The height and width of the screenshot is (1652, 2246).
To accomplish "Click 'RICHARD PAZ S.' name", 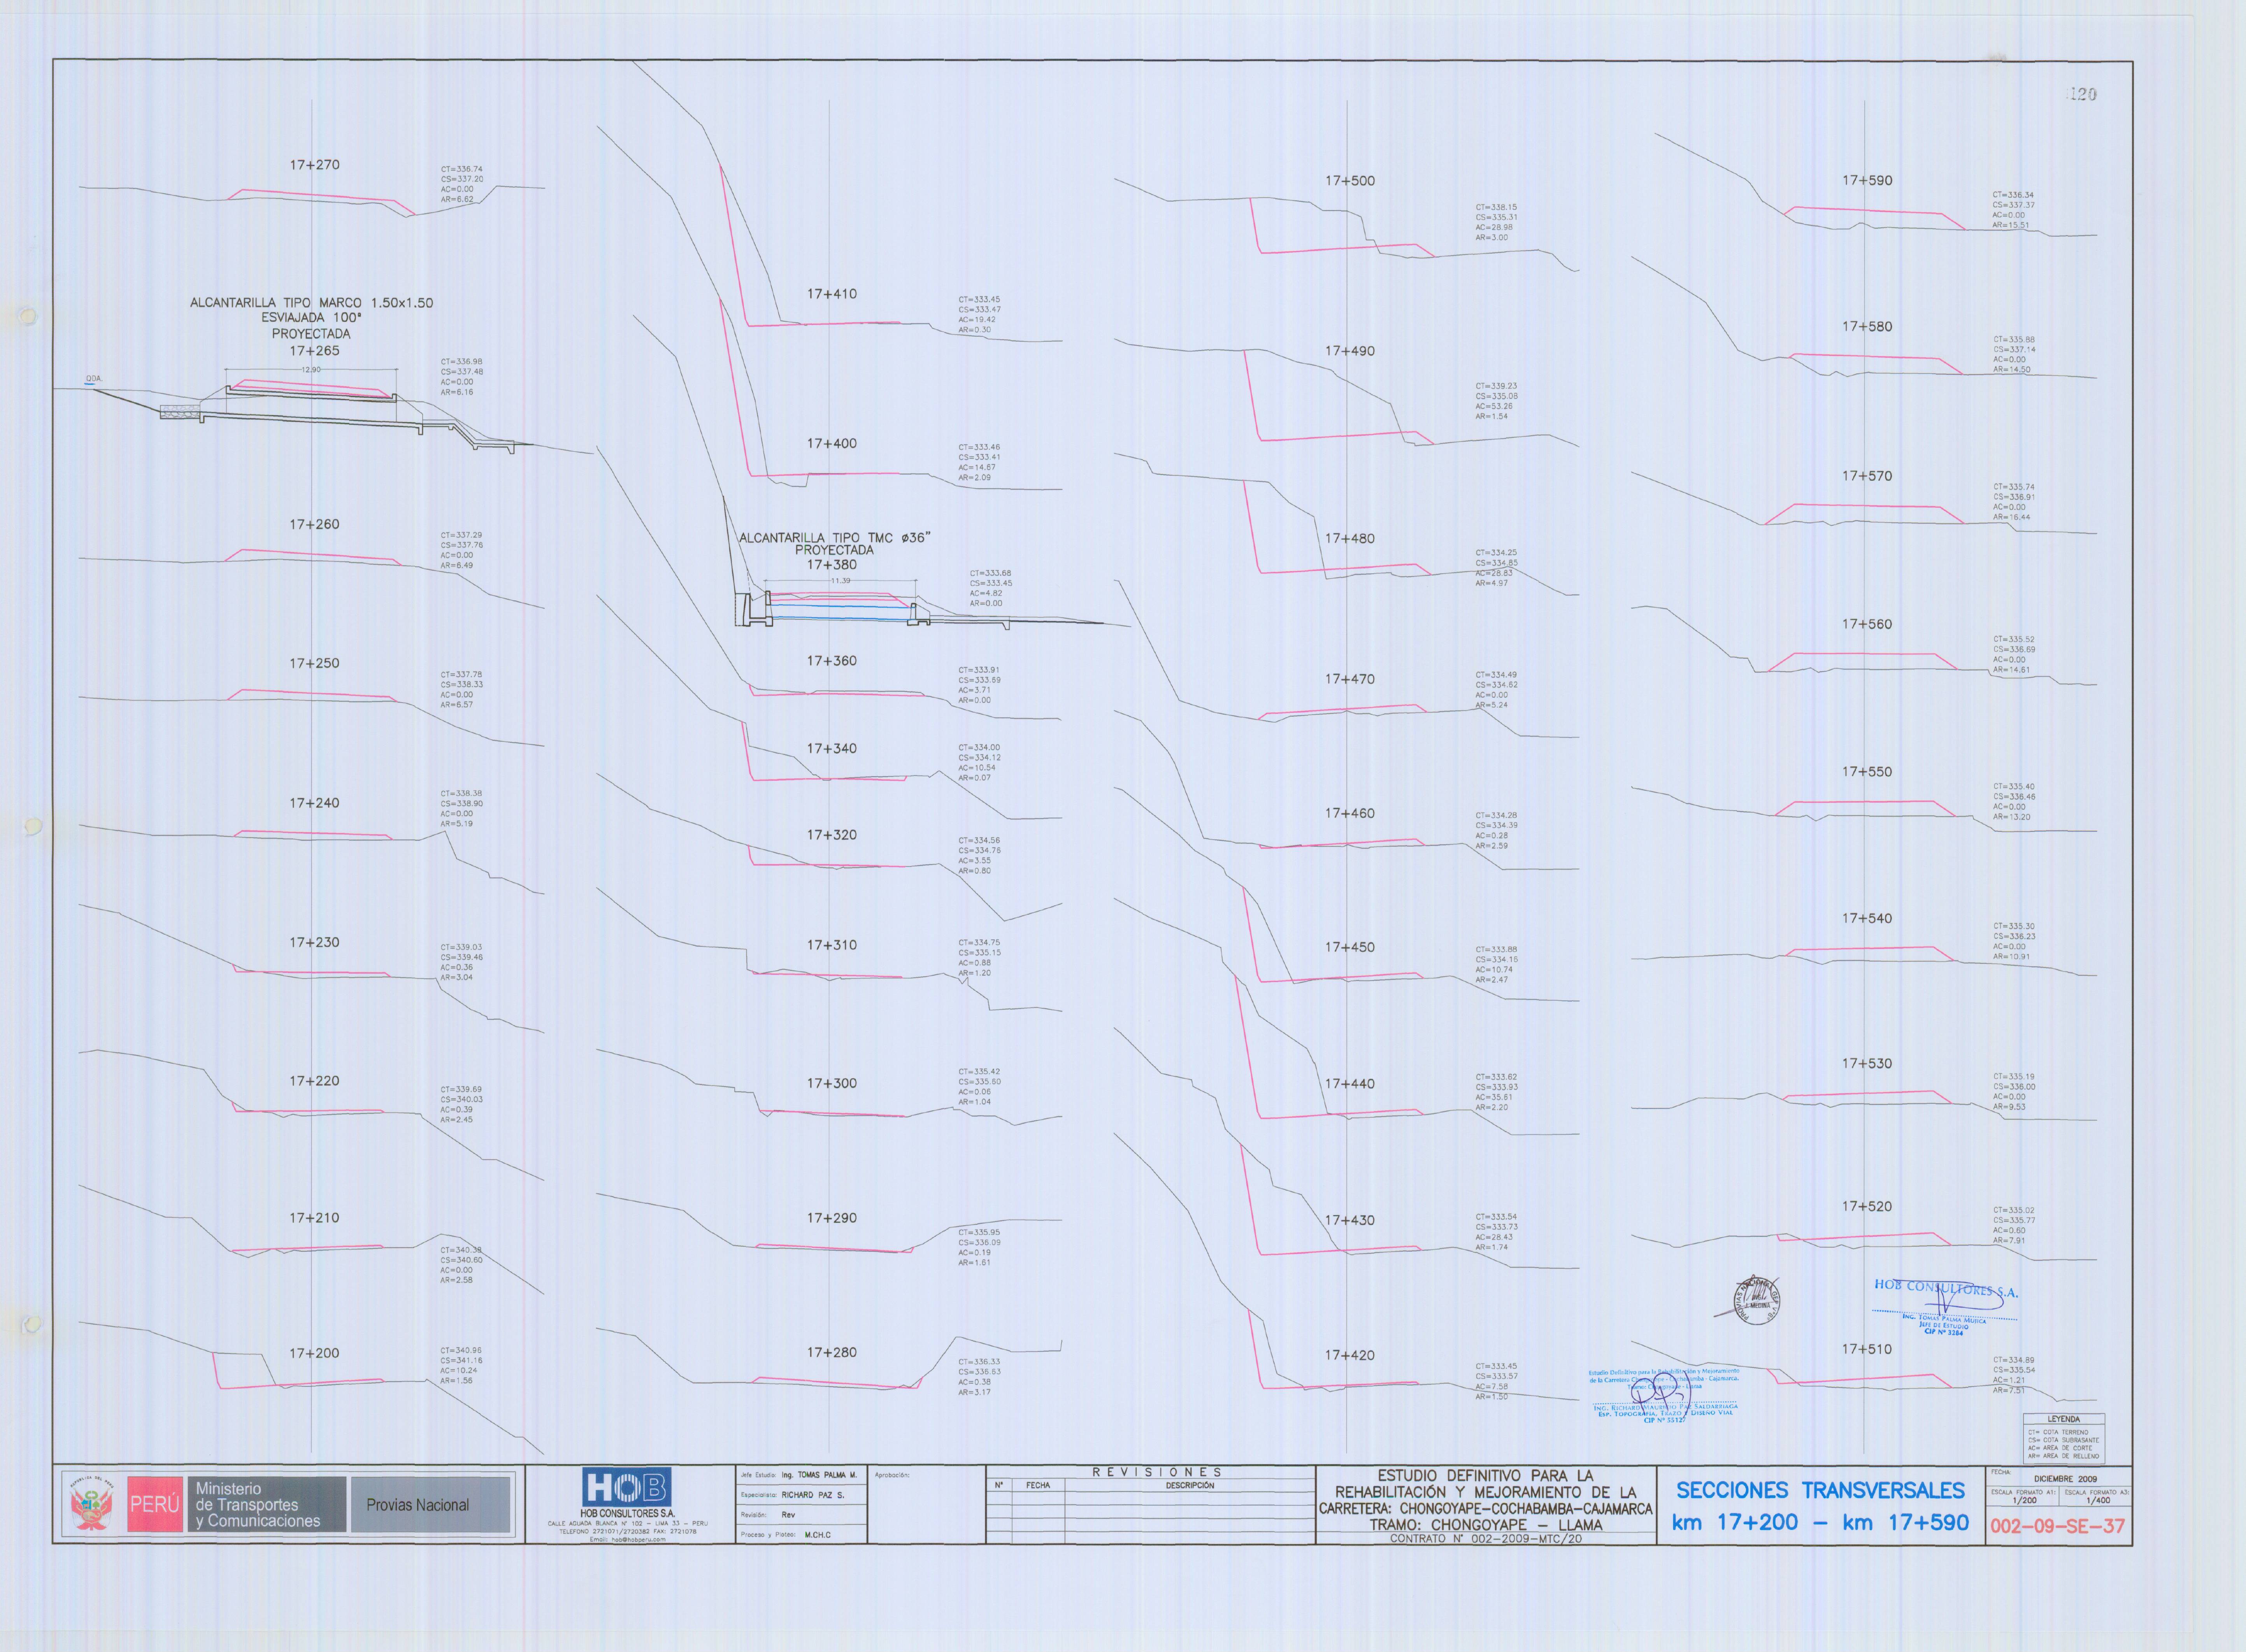I will click(812, 1495).
